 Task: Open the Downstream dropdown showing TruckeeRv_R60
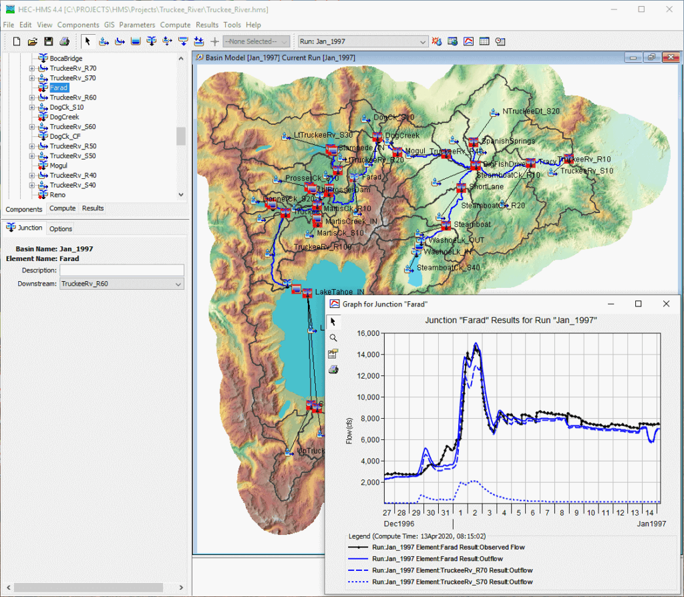(122, 284)
